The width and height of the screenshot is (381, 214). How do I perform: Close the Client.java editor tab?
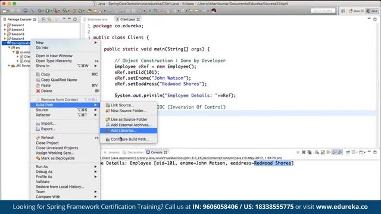pyautogui.click(x=138, y=19)
